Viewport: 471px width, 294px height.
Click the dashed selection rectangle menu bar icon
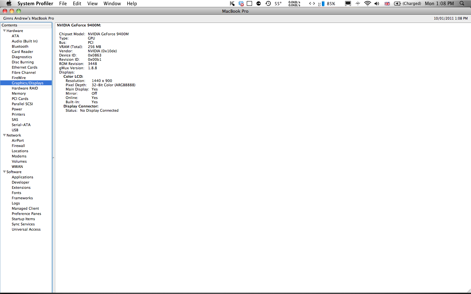(250, 4)
